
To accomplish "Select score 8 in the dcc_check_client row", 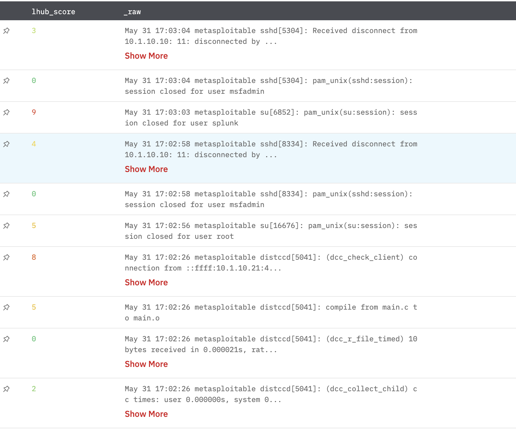I will pos(34,257).
